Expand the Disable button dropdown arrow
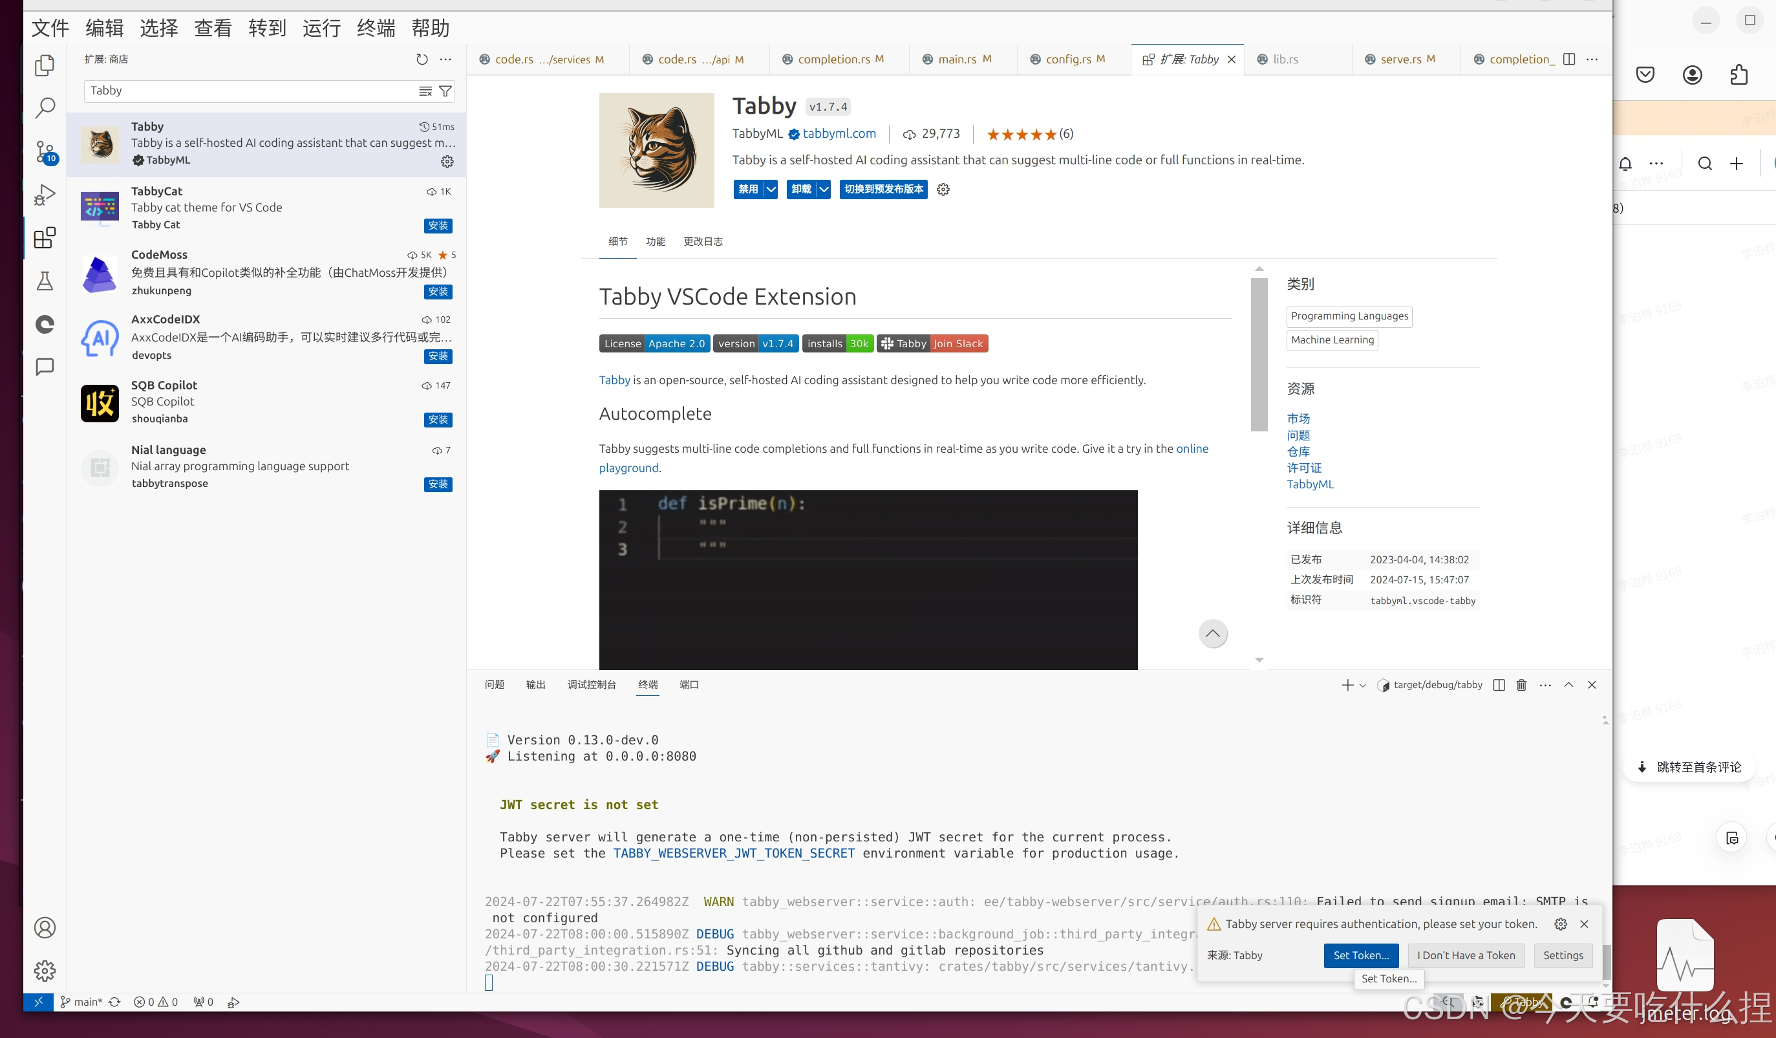Viewport: 1776px width, 1038px height. (771, 189)
